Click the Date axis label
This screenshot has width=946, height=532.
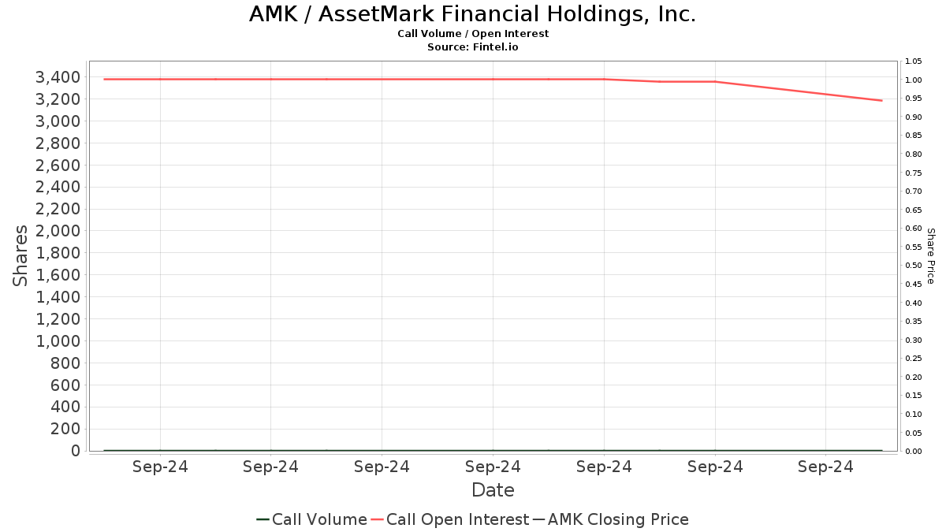click(493, 490)
